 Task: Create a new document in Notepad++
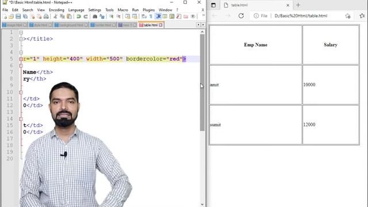tap(5, 17)
